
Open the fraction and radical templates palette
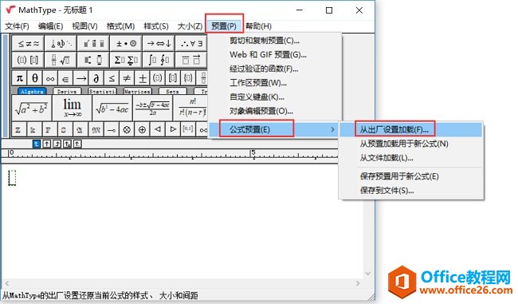61,60
